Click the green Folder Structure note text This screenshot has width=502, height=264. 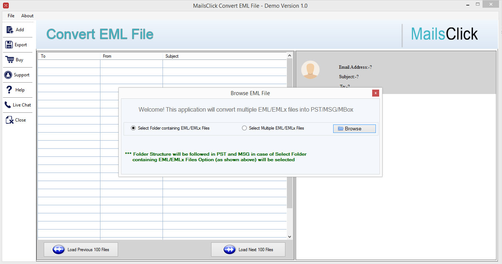click(216, 157)
